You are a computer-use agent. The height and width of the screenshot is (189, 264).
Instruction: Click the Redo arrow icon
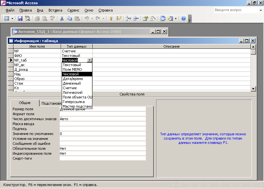(98, 18)
